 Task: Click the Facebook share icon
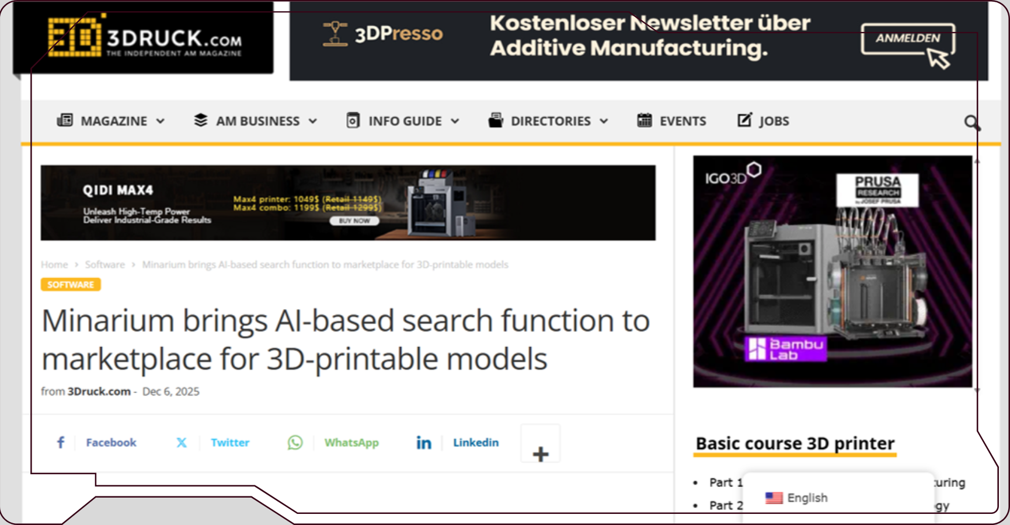[x=61, y=443]
